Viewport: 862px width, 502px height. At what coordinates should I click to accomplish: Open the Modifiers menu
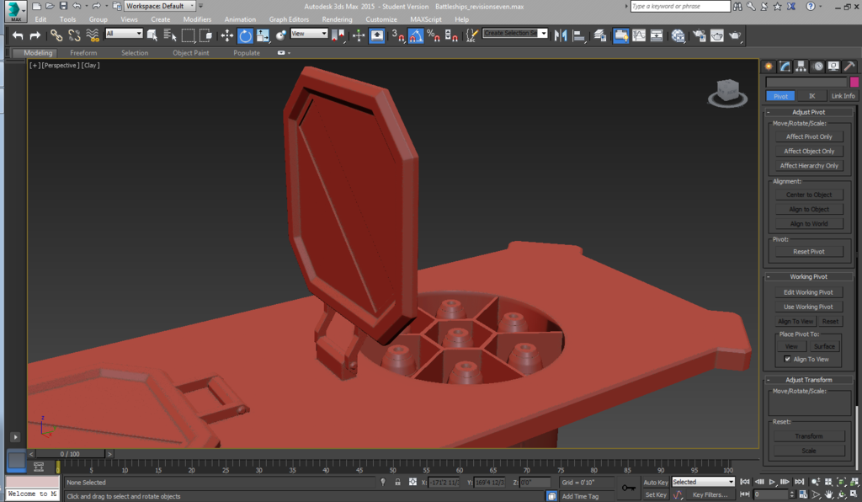tap(197, 19)
